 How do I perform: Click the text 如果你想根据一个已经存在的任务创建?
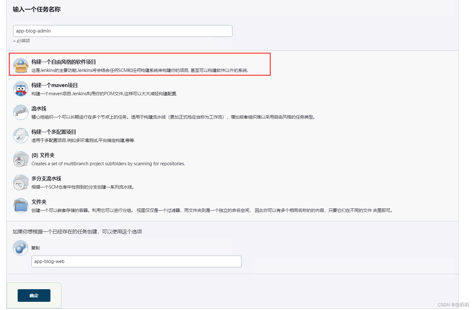tap(77, 231)
